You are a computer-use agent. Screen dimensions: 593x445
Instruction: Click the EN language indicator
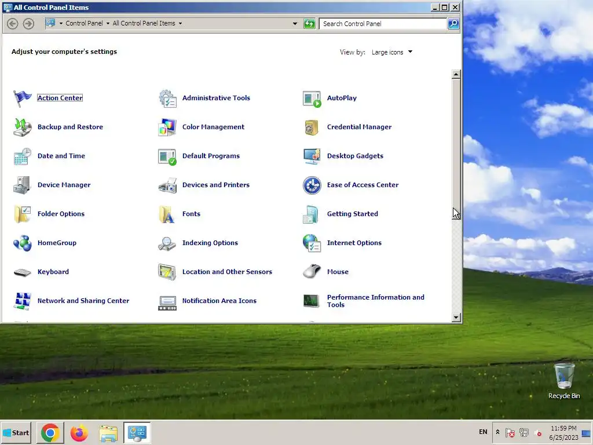pos(483,432)
